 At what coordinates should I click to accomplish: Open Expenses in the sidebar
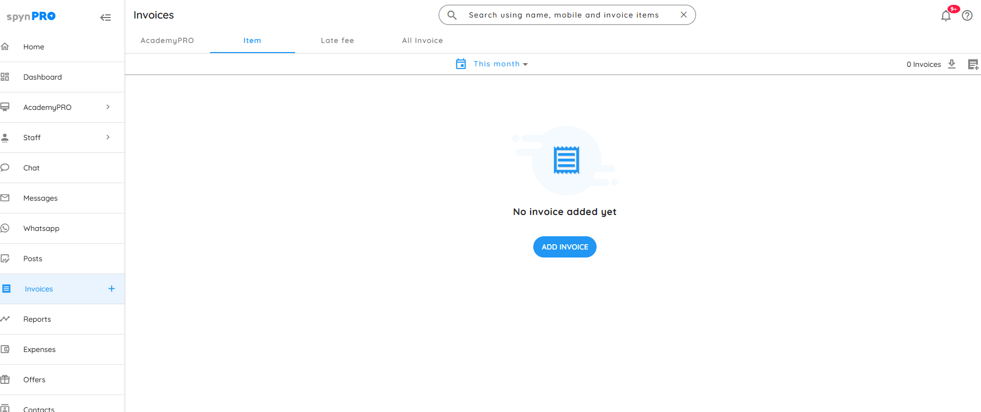click(39, 349)
